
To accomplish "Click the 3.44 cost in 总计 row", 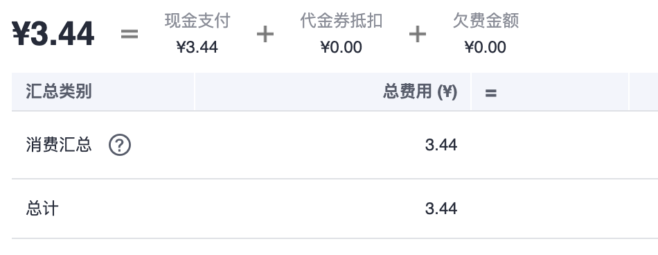I will [441, 209].
